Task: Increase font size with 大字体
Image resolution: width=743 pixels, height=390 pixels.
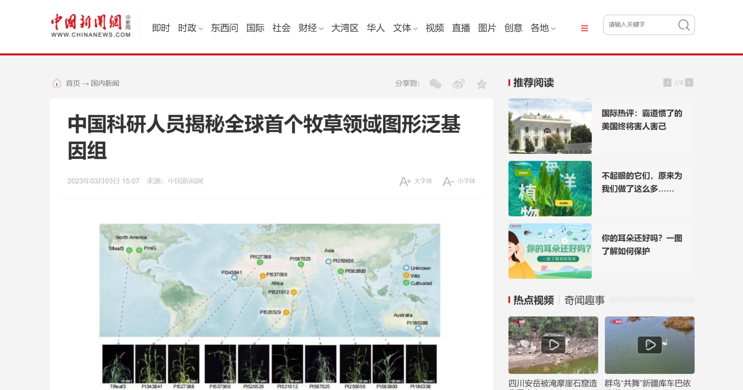Action: click(x=416, y=181)
